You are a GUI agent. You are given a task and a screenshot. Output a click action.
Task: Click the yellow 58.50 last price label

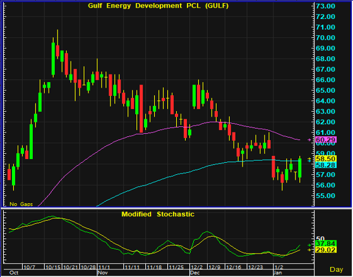tap(326, 158)
